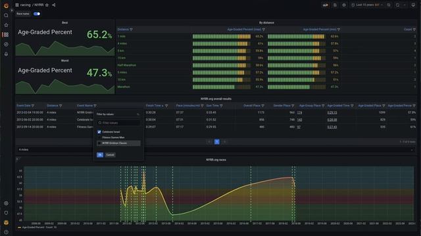Filter the Gun Time column
The width and height of the screenshot is (421, 236).
pyautogui.click(x=222, y=106)
